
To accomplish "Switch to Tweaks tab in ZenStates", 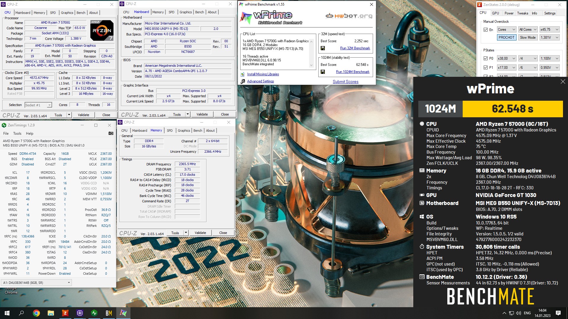I will [x=522, y=13].
